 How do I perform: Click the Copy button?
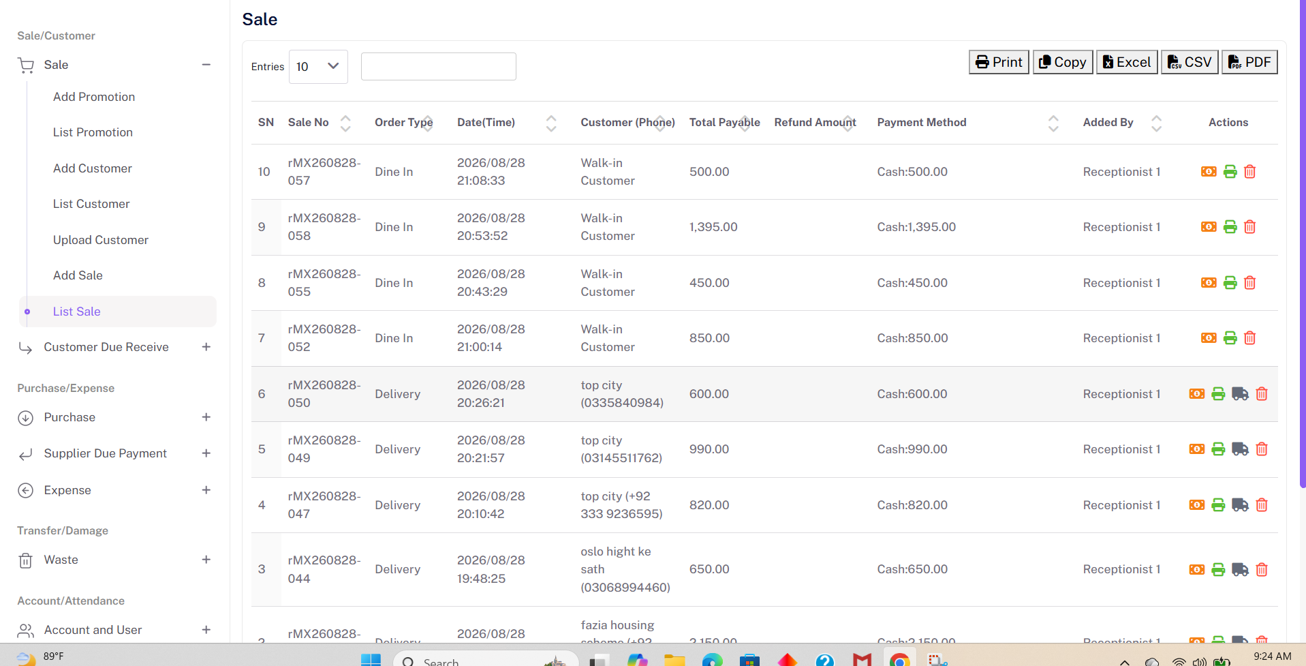[1063, 62]
